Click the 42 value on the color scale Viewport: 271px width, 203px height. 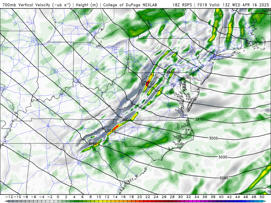(229, 197)
